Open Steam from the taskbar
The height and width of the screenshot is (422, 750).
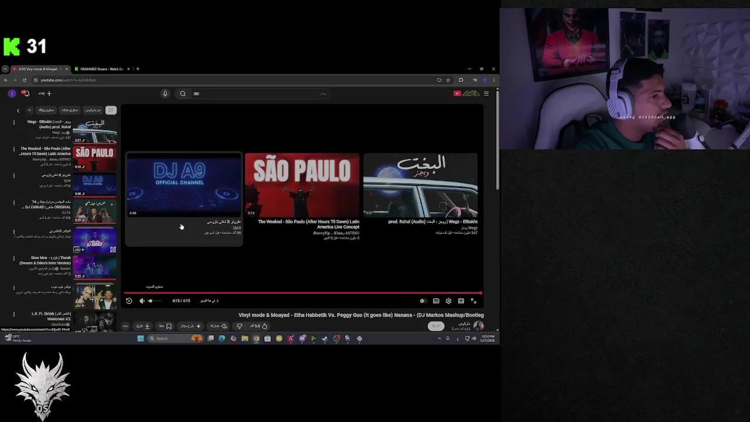tap(325, 338)
